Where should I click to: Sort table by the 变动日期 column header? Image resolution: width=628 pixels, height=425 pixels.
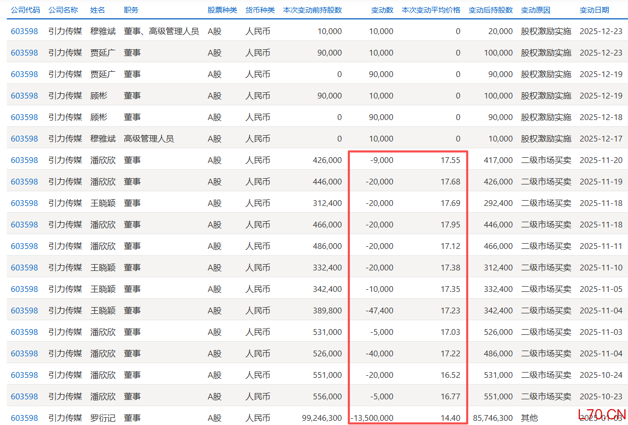594,9
